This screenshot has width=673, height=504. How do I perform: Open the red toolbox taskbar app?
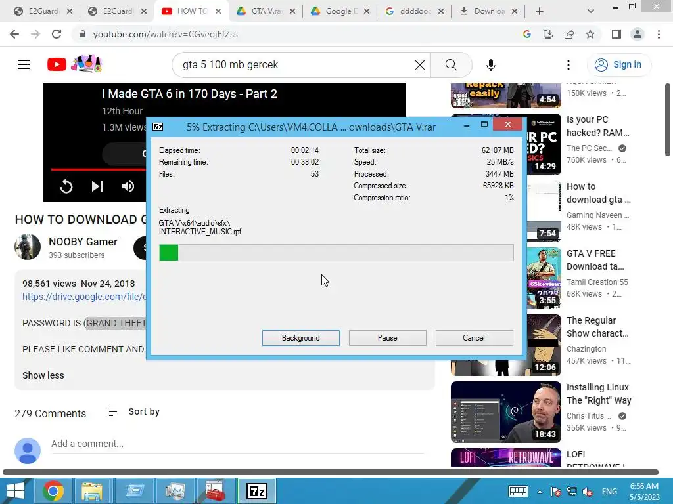pyautogui.click(x=216, y=491)
